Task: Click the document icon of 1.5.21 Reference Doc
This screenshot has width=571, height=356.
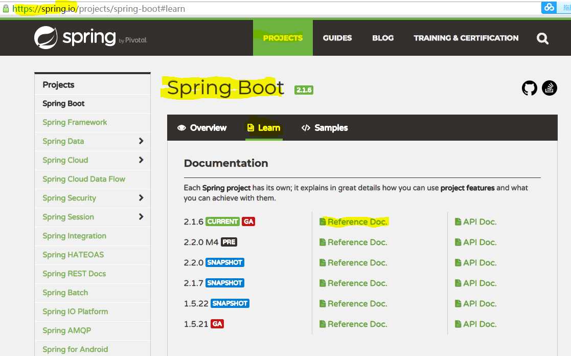Action: pos(322,324)
